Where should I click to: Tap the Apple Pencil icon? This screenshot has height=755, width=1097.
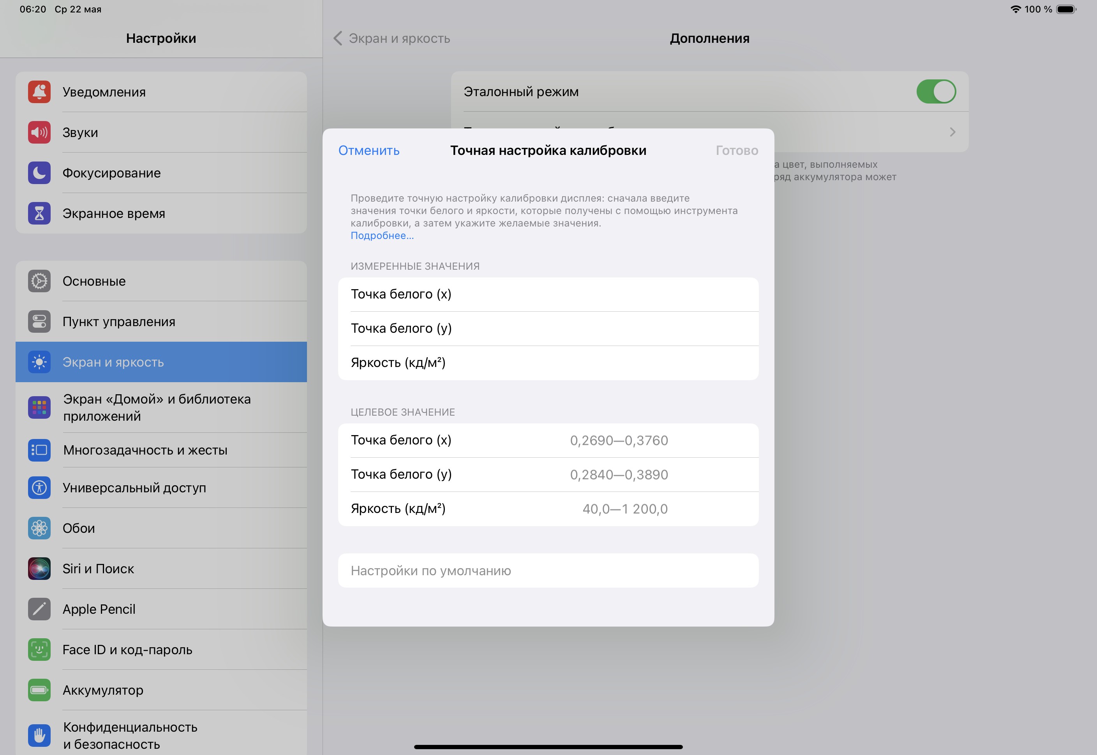click(39, 609)
